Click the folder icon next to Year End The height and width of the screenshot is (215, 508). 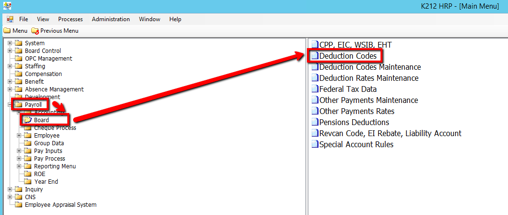point(28,182)
